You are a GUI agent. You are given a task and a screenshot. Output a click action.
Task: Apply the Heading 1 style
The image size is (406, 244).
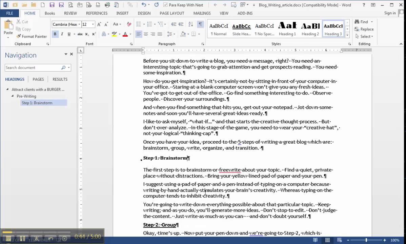[x=287, y=29]
